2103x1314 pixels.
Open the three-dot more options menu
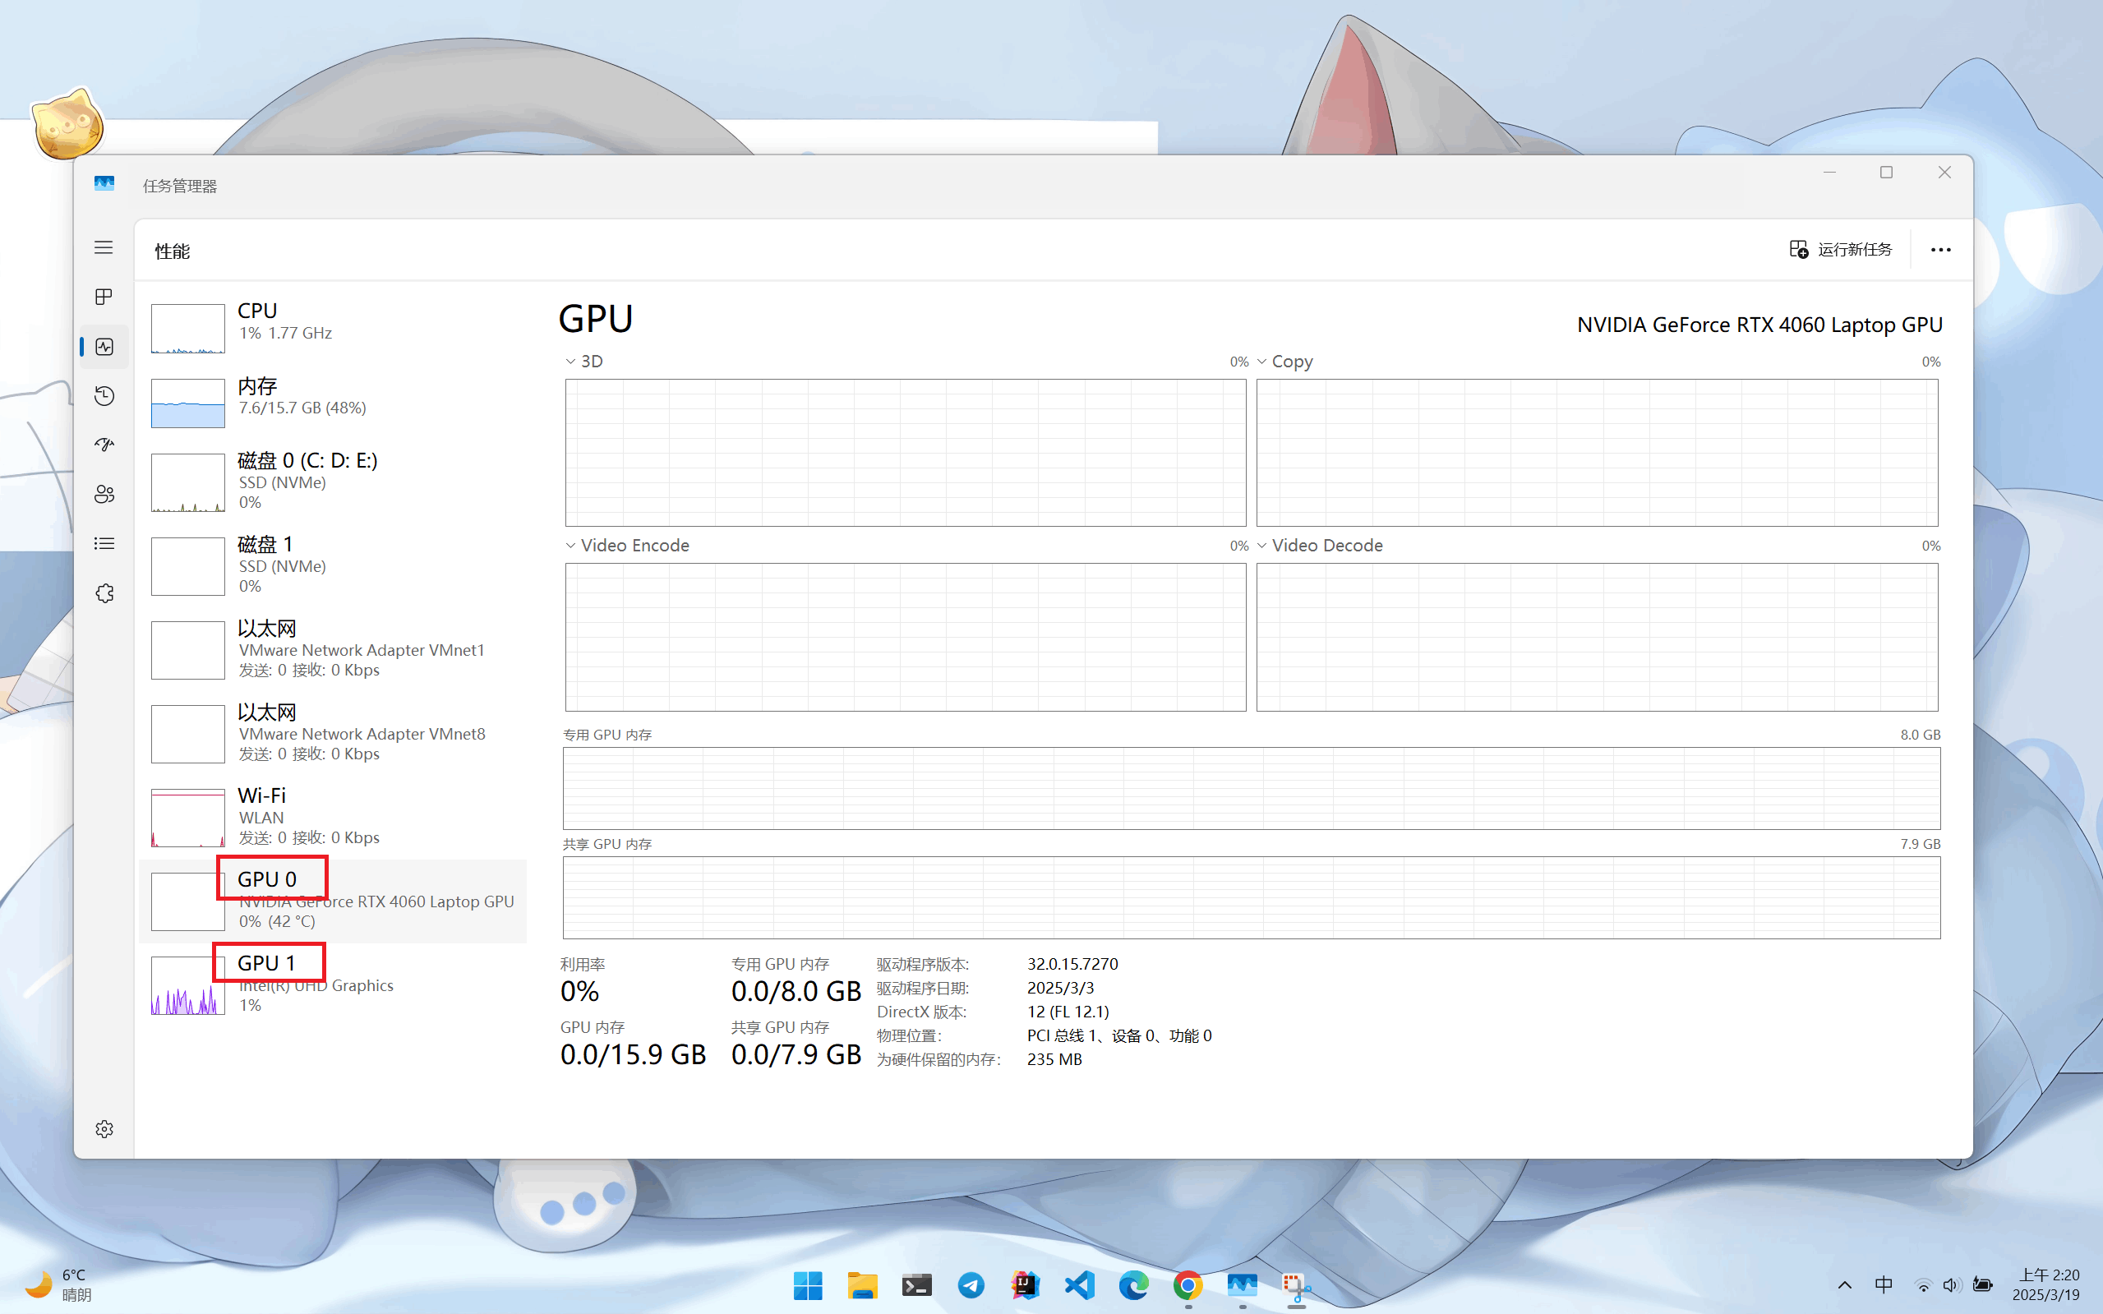[x=1940, y=251]
